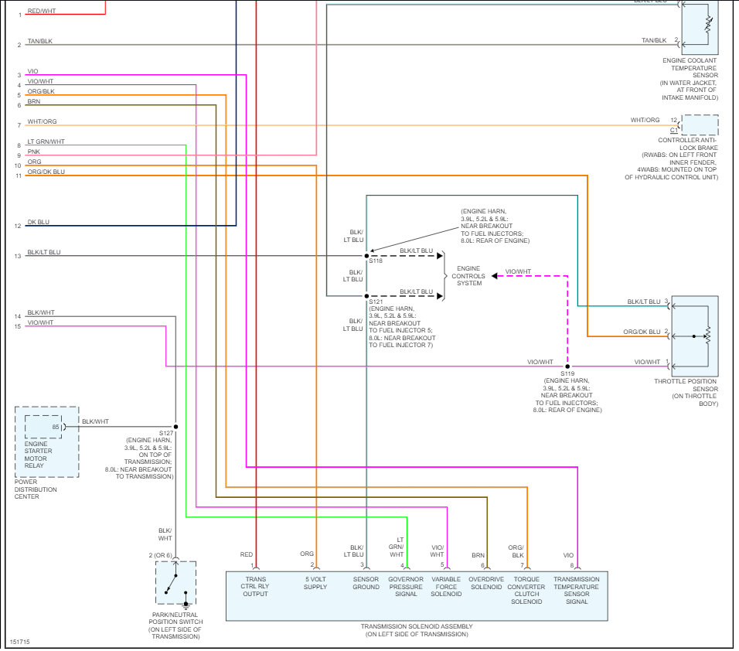Click the Controller Anti-Lock Brake dashed box
This screenshot has height=651, width=739.
click(700, 125)
